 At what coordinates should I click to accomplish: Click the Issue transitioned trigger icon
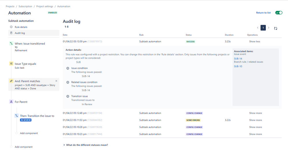[11, 43]
